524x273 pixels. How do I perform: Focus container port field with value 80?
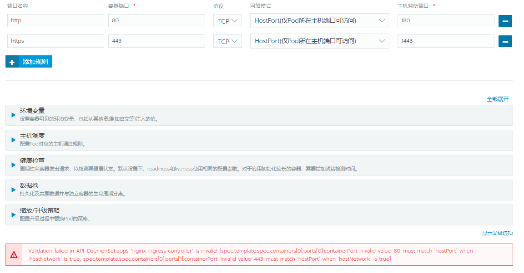(156, 21)
